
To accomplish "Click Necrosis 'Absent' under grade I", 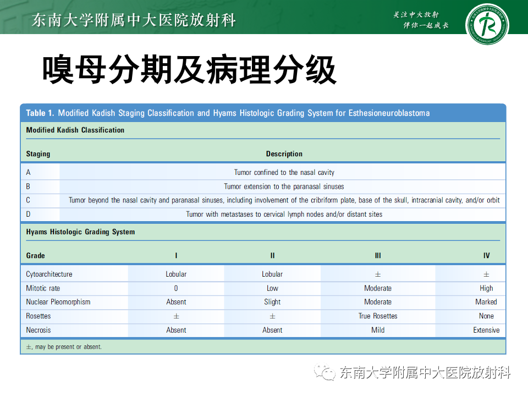I will (176, 331).
